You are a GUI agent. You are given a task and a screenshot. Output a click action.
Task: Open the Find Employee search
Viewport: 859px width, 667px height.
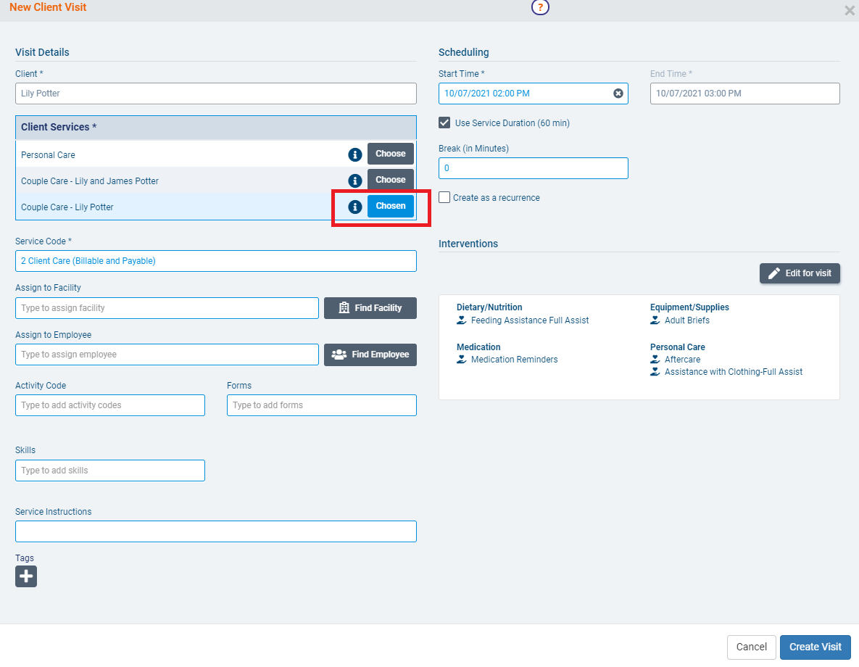coord(370,355)
